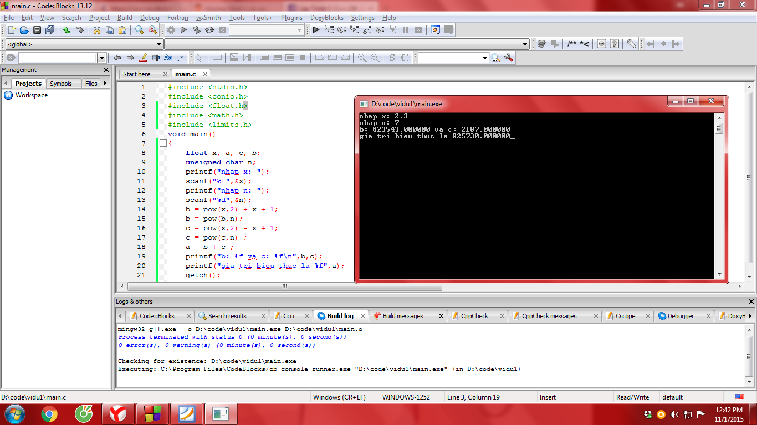
Task: Toggle the regex (.*) search option
Action: (181, 58)
